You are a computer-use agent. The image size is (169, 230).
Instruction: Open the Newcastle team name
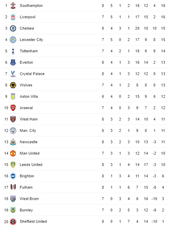click(29, 142)
